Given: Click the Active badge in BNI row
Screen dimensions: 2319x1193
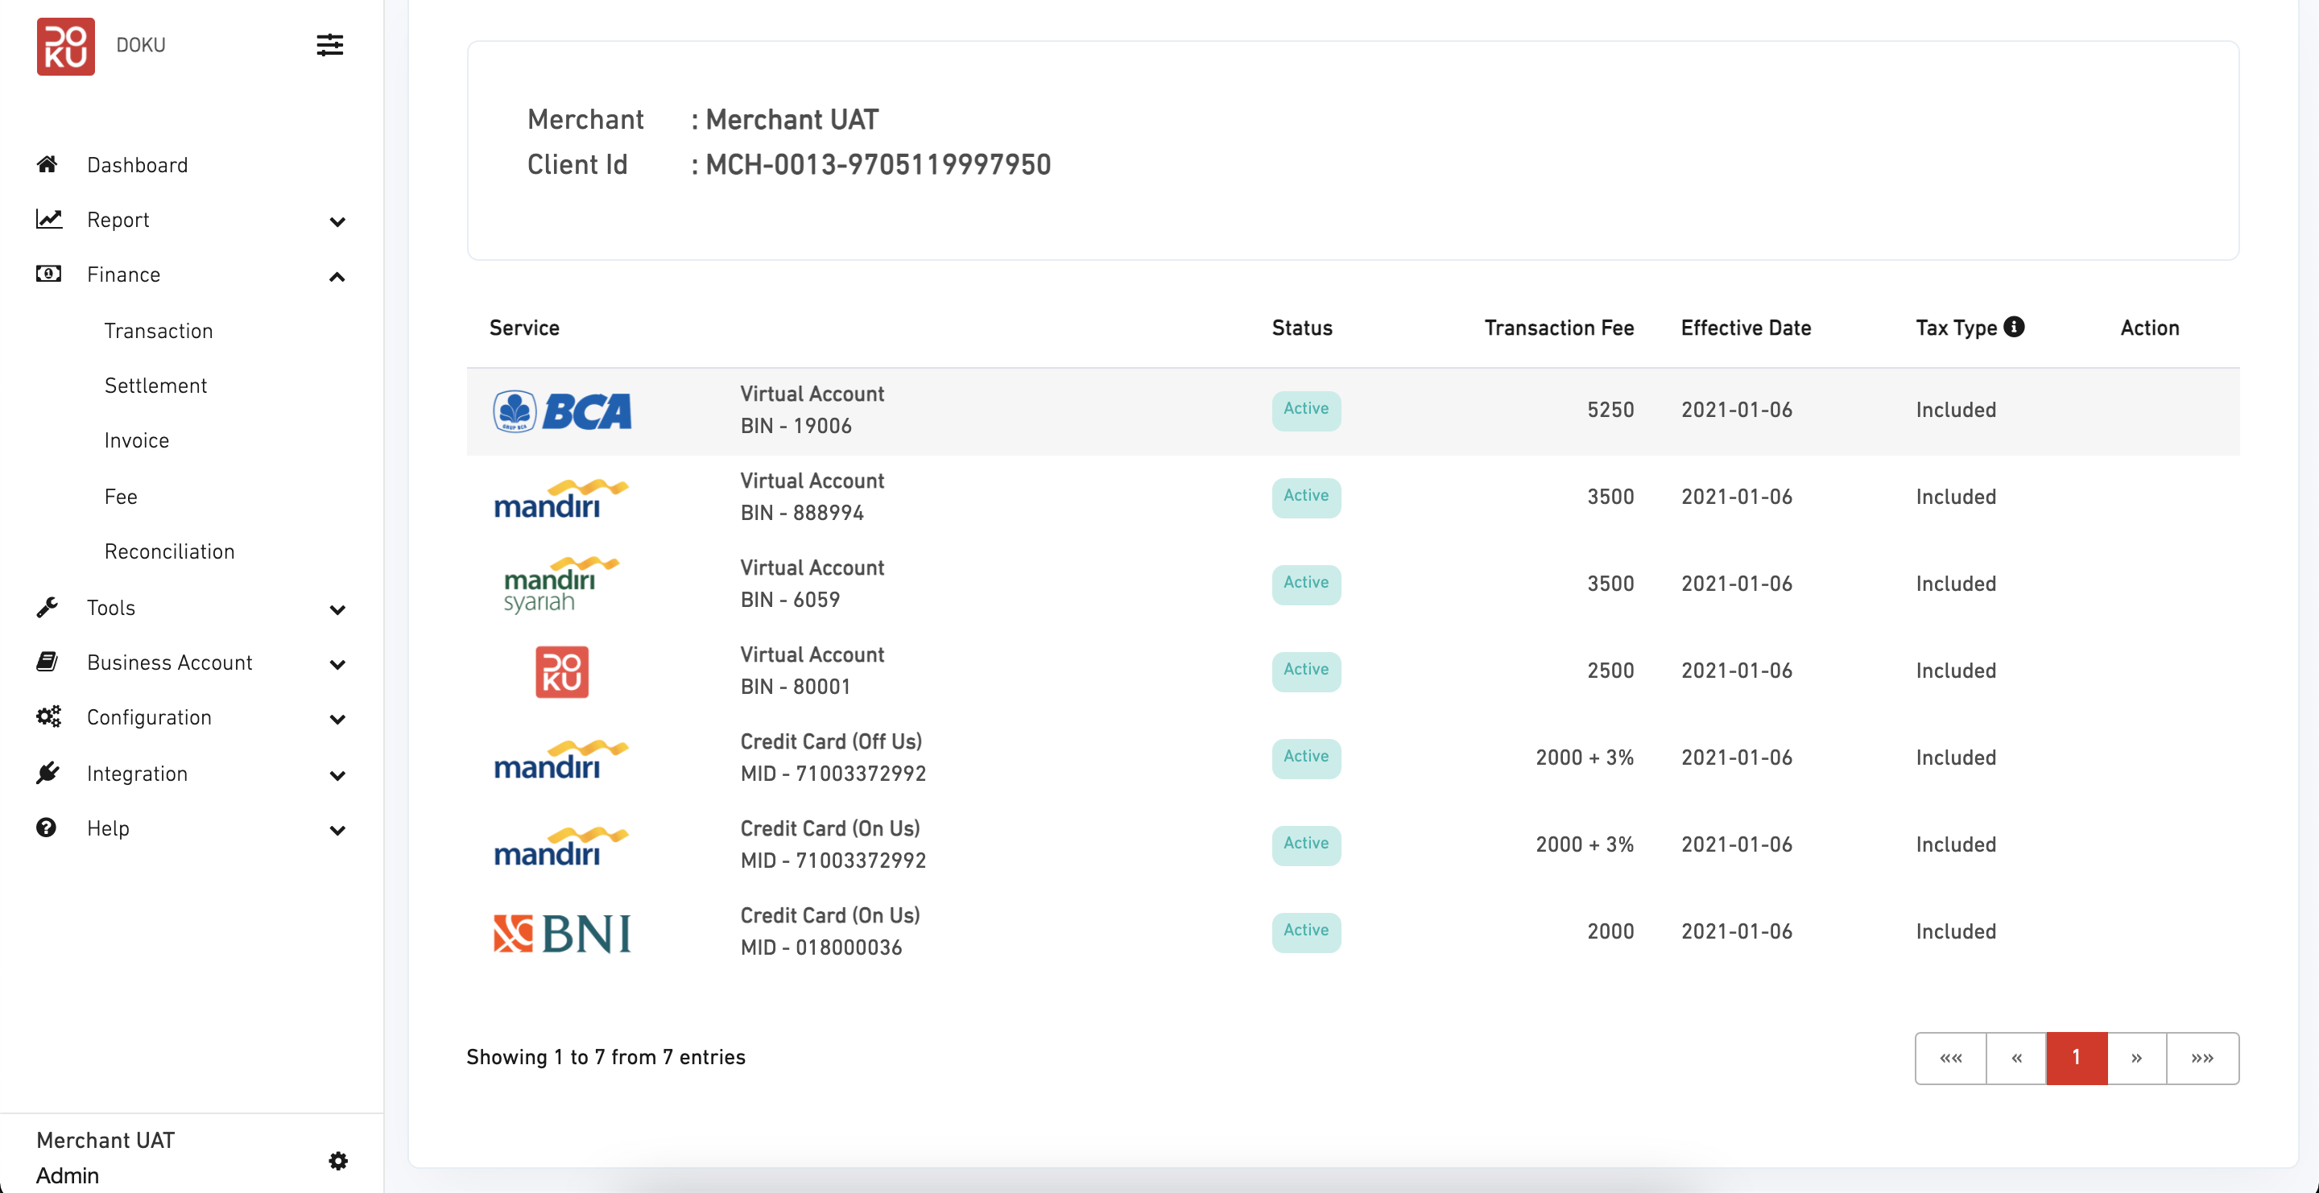Looking at the screenshot, I should [1306, 932].
